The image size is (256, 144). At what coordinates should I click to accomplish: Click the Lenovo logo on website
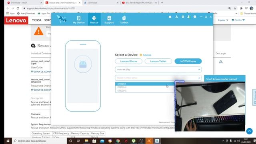(x=16, y=20)
